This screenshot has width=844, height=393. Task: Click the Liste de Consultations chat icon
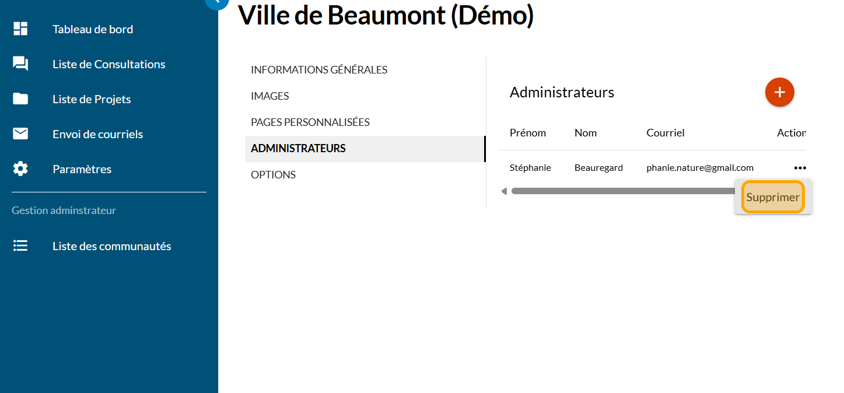tap(20, 64)
